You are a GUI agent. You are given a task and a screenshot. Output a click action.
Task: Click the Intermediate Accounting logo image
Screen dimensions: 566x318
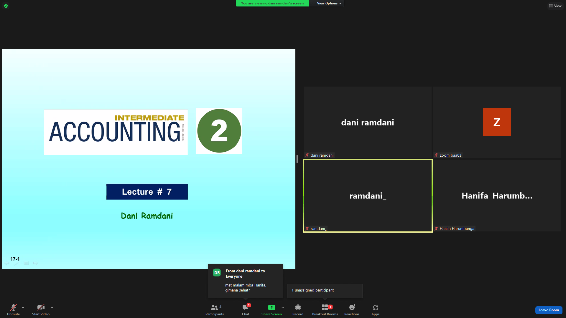(x=116, y=132)
